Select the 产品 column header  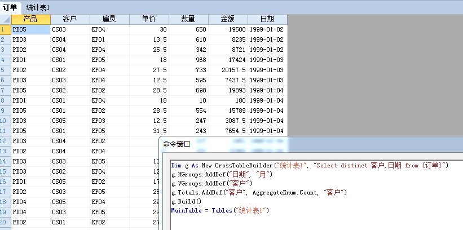click(x=30, y=20)
